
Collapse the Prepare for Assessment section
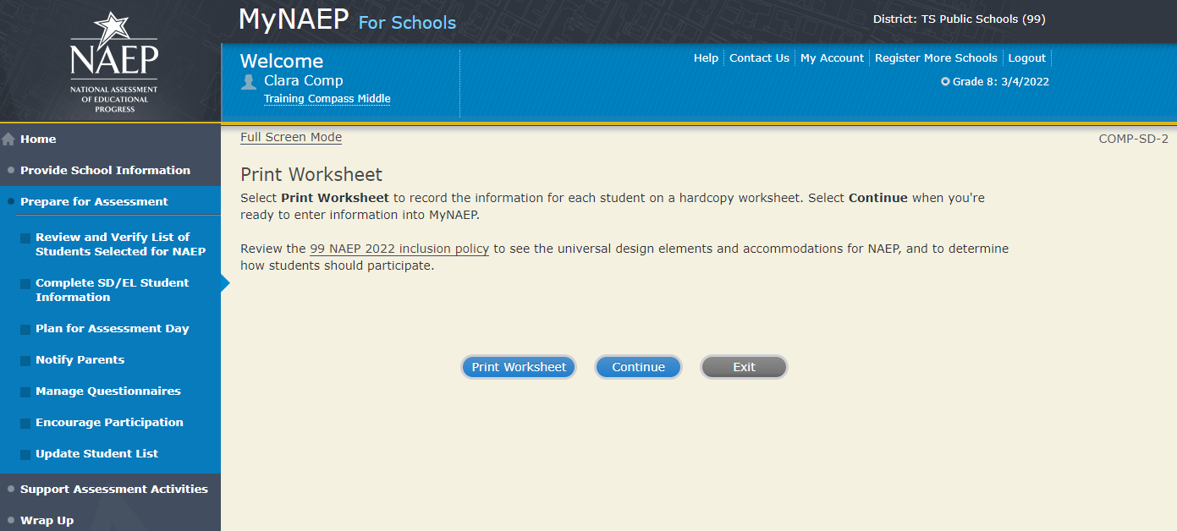tap(94, 202)
